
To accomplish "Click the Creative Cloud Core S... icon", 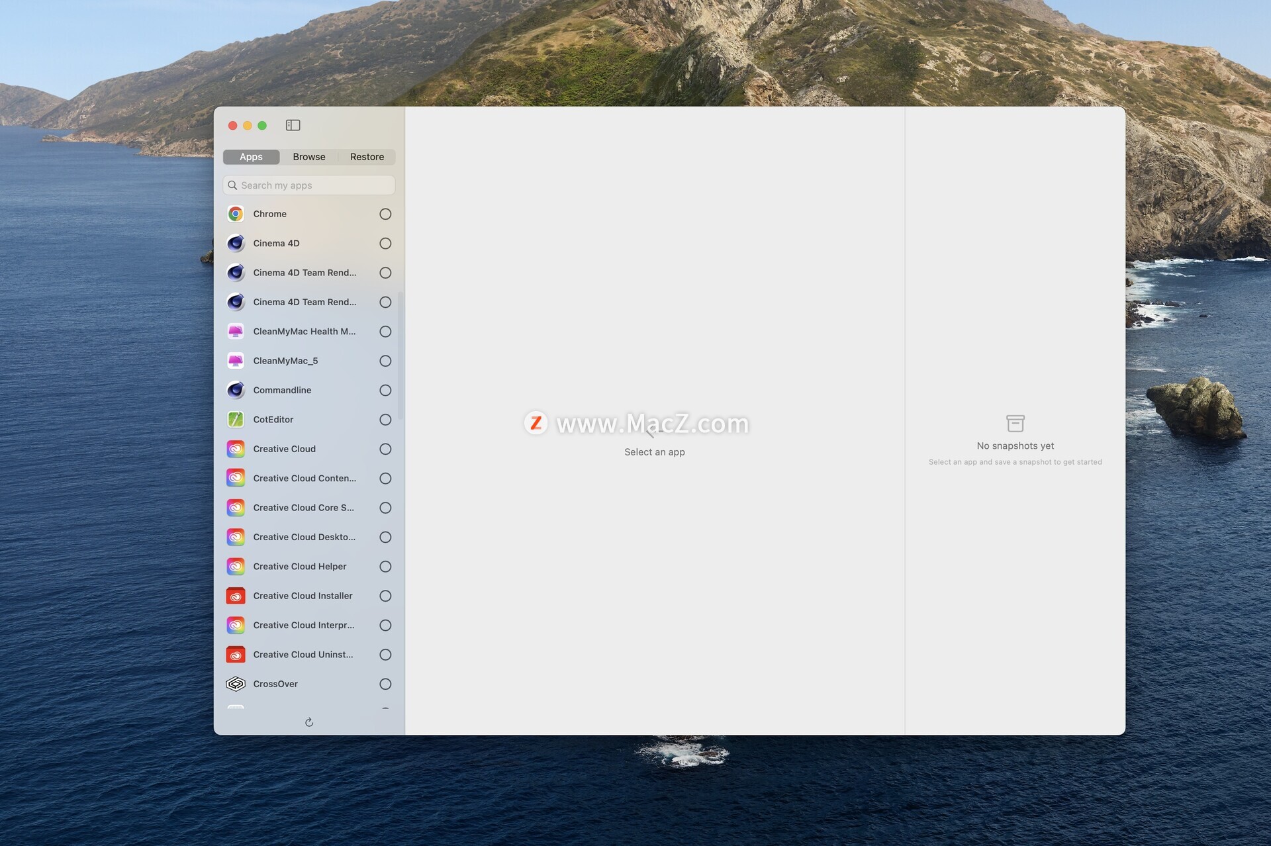I will (x=236, y=508).
